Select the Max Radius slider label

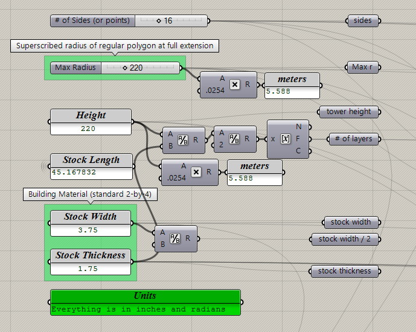click(x=75, y=68)
